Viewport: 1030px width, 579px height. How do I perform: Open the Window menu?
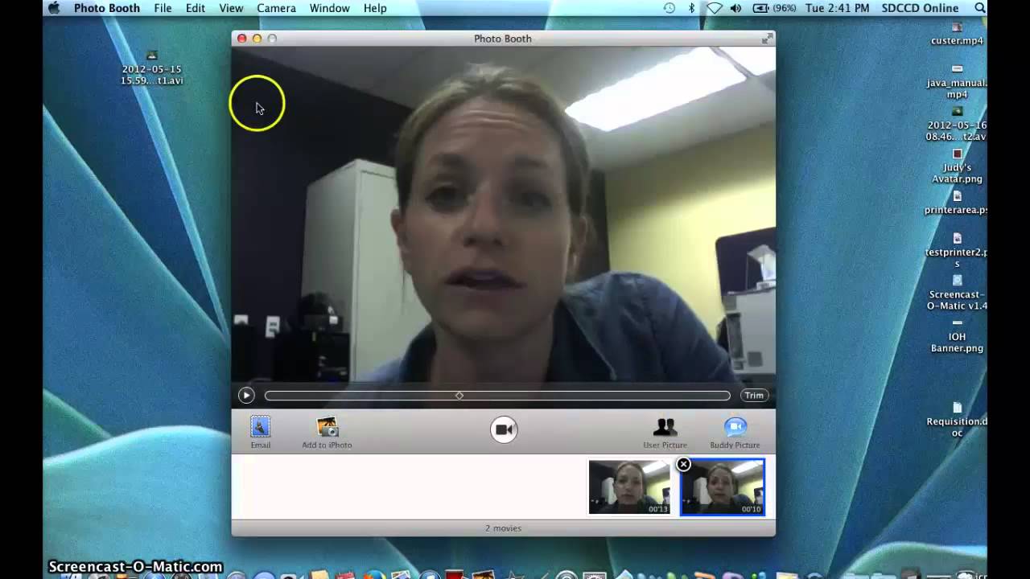pyautogui.click(x=329, y=8)
